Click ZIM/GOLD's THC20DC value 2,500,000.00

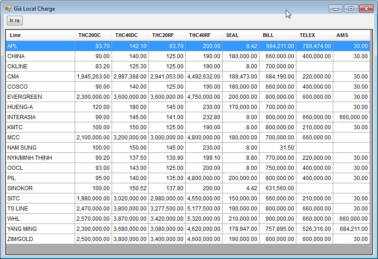coord(93,239)
